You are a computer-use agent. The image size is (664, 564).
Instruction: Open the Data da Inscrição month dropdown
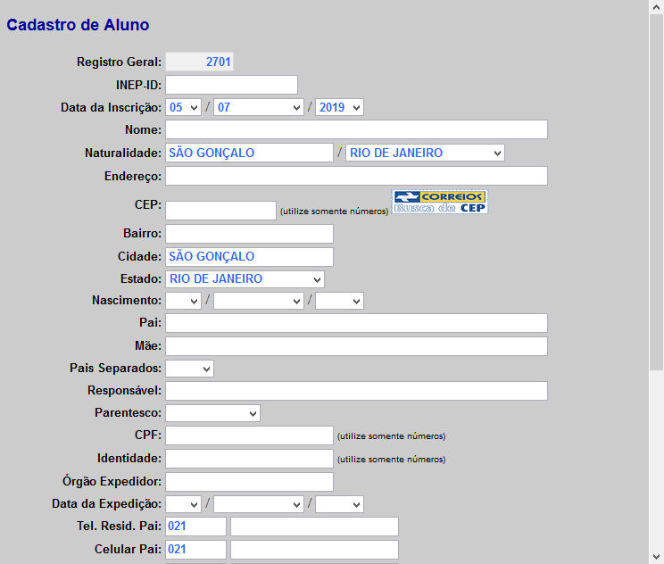pyautogui.click(x=259, y=107)
